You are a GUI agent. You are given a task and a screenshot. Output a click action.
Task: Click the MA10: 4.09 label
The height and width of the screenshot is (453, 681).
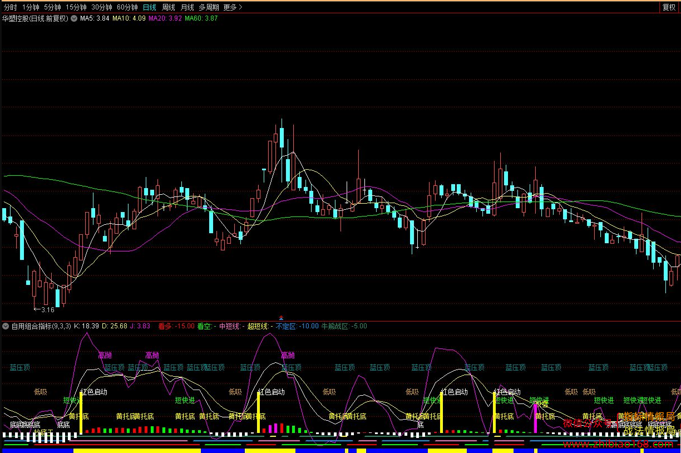pos(129,18)
